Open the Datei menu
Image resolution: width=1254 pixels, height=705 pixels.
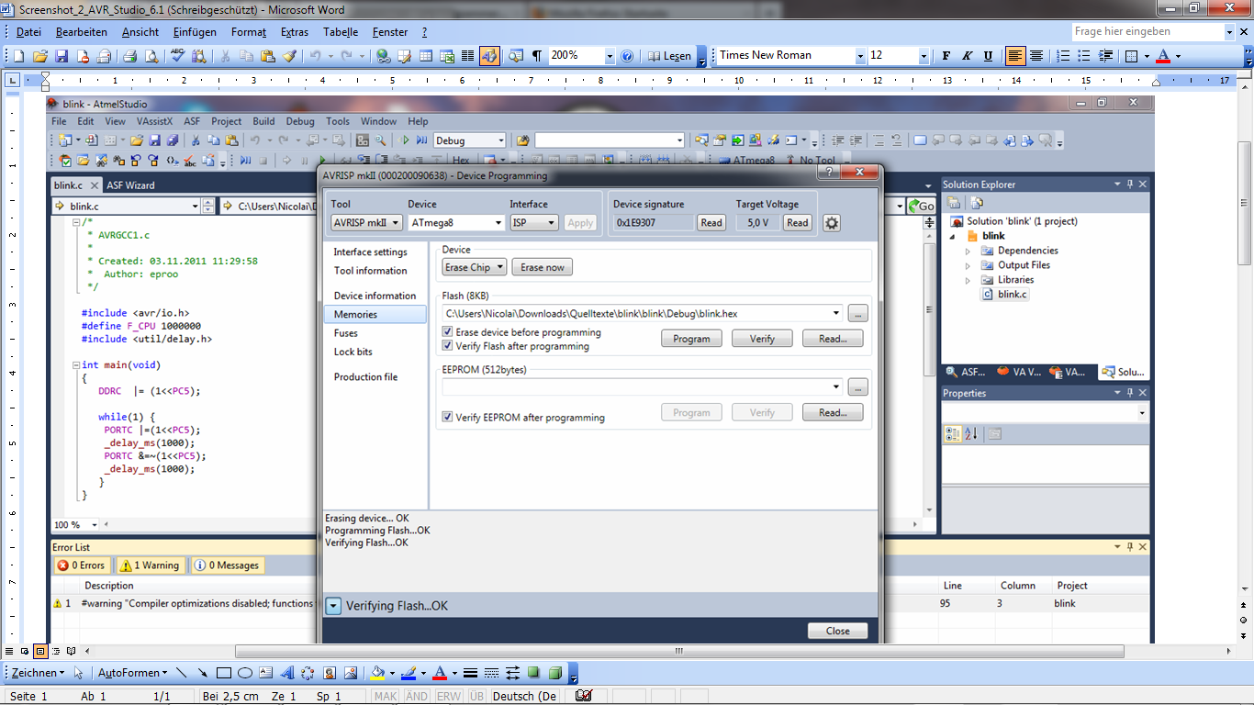tap(28, 32)
